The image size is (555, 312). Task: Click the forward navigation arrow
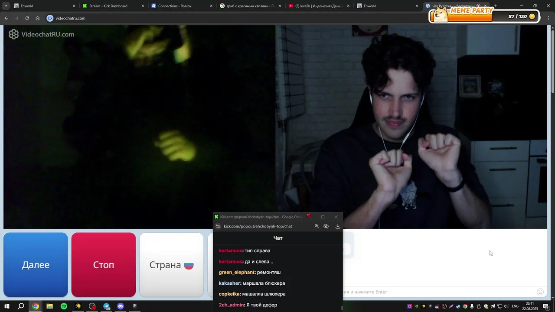click(x=16, y=18)
